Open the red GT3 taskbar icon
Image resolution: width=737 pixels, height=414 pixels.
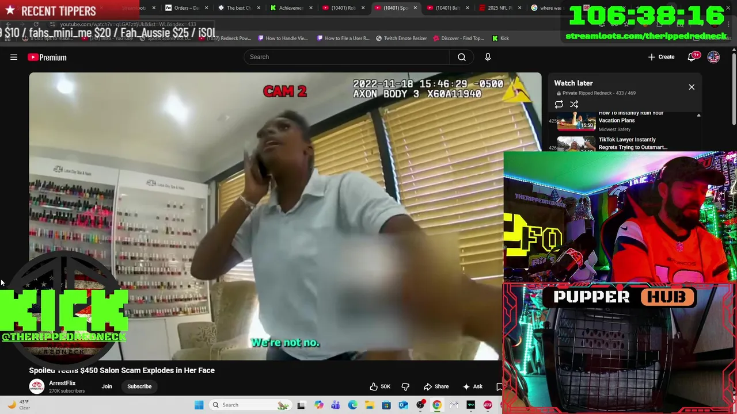[488, 405]
